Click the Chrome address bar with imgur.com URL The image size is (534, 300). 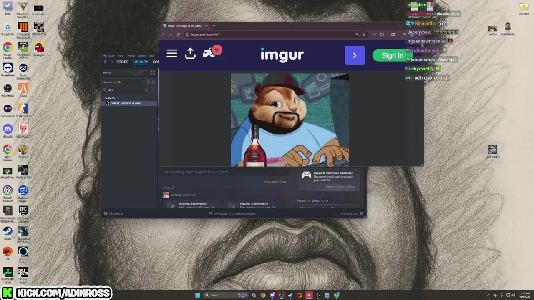[275, 35]
